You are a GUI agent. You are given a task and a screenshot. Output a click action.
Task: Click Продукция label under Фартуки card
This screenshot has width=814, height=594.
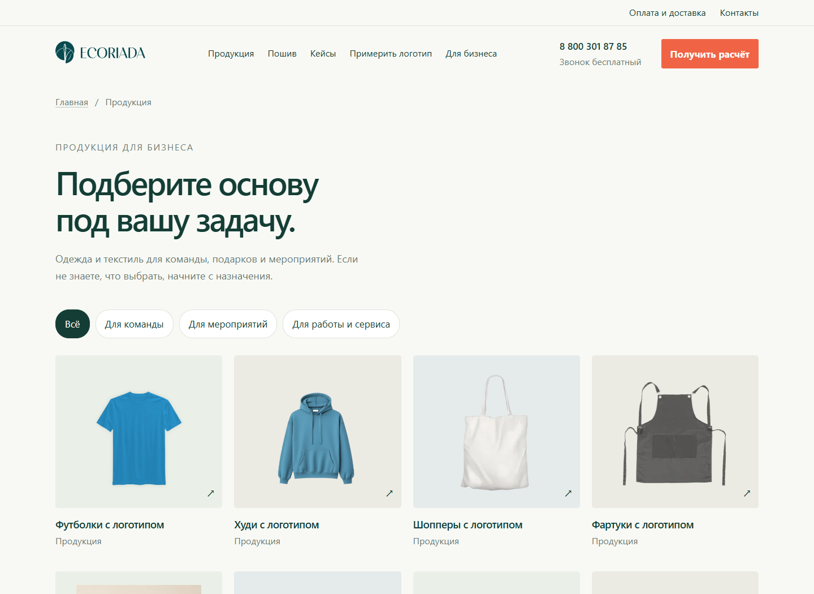(x=614, y=541)
